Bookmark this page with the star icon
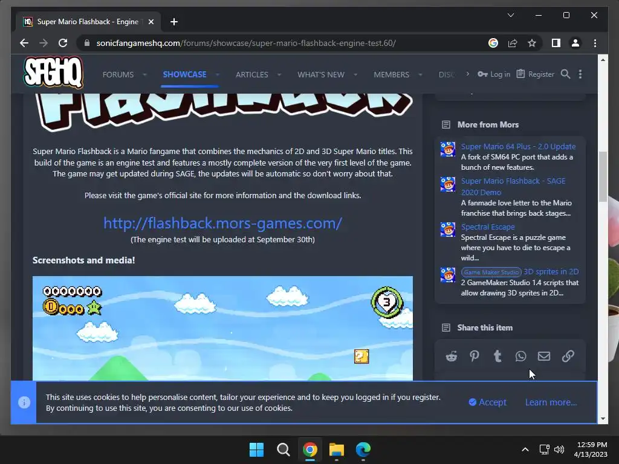619x464 pixels. click(x=532, y=43)
